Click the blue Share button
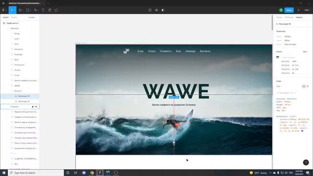 289,10
